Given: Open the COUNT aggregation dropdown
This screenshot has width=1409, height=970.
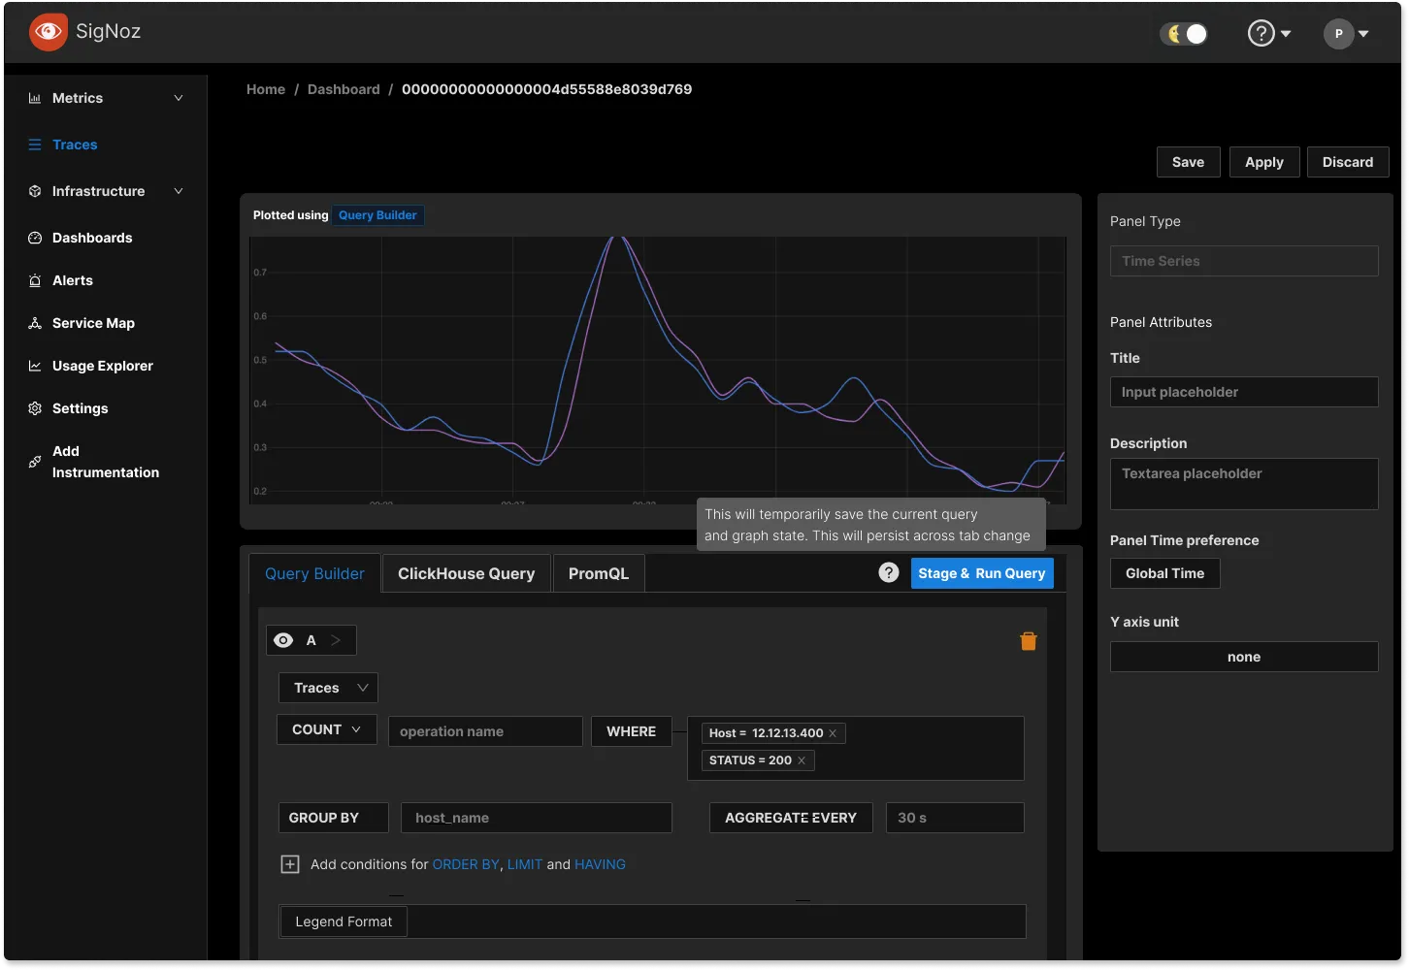Looking at the screenshot, I should pyautogui.click(x=327, y=729).
